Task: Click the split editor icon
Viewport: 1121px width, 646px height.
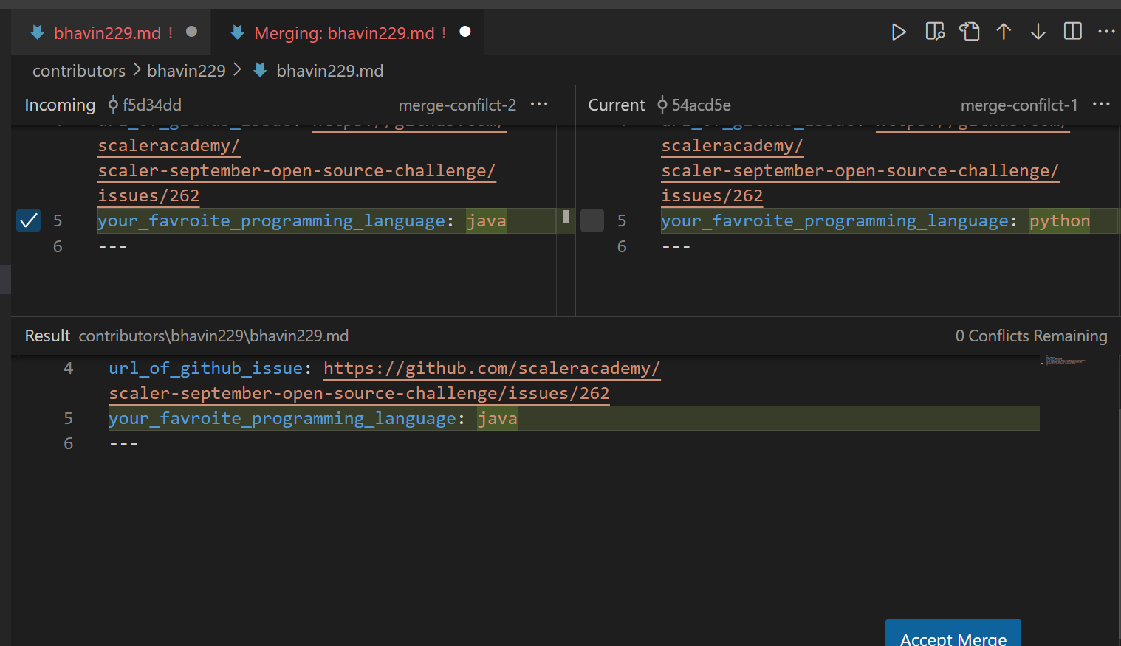Action: (x=1072, y=32)
